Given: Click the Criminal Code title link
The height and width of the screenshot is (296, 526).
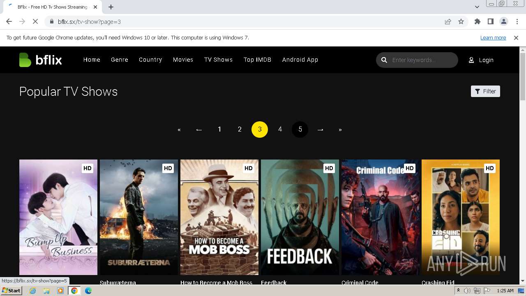Looking at the screenshot, I should (x=360, y=282).
